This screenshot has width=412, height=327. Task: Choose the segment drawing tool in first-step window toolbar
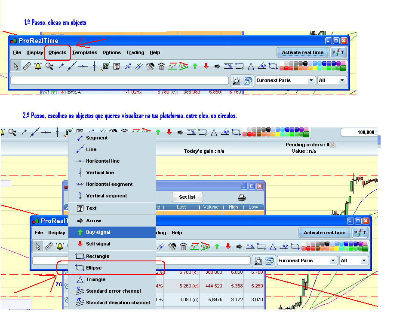61,67
